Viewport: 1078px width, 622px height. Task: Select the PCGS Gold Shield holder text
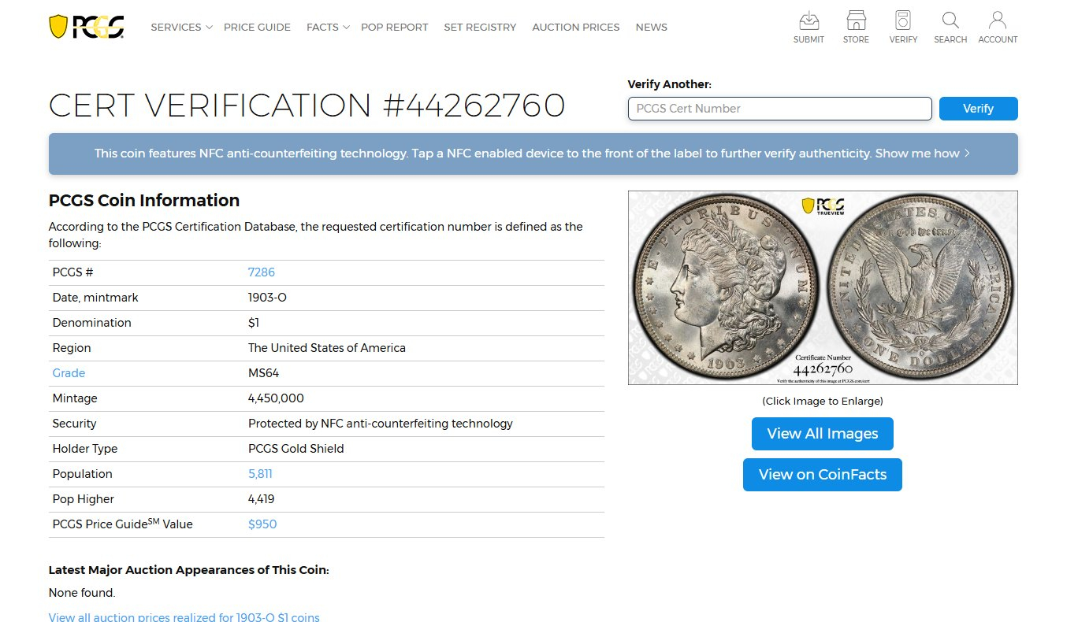click(x=296, y=449)
